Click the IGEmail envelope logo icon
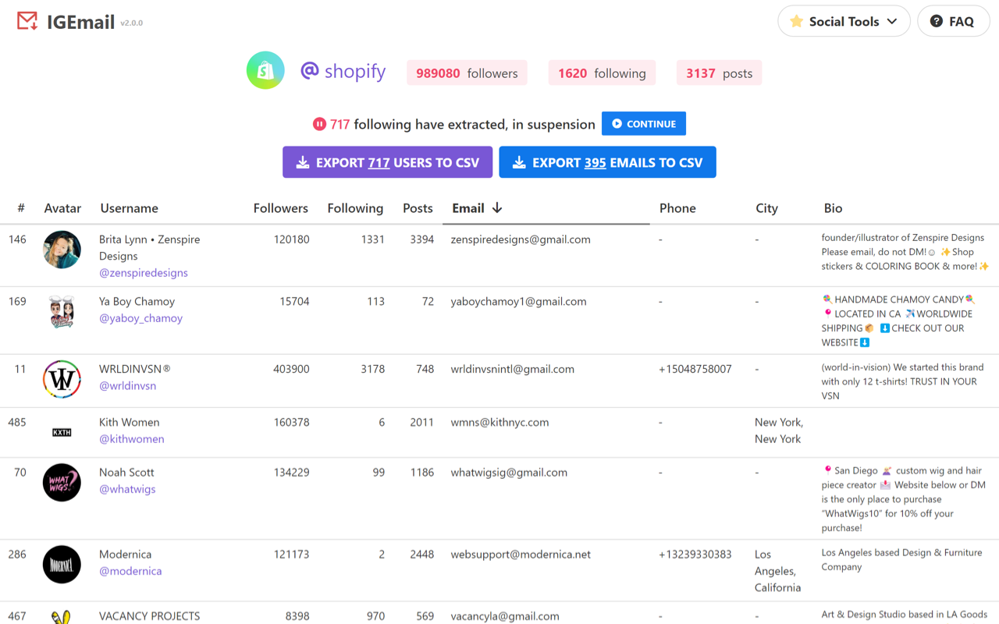 pyautogui.click(x=27, y=21)
